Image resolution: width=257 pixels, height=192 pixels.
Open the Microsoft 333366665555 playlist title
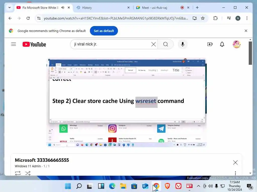tap(42, 160)
